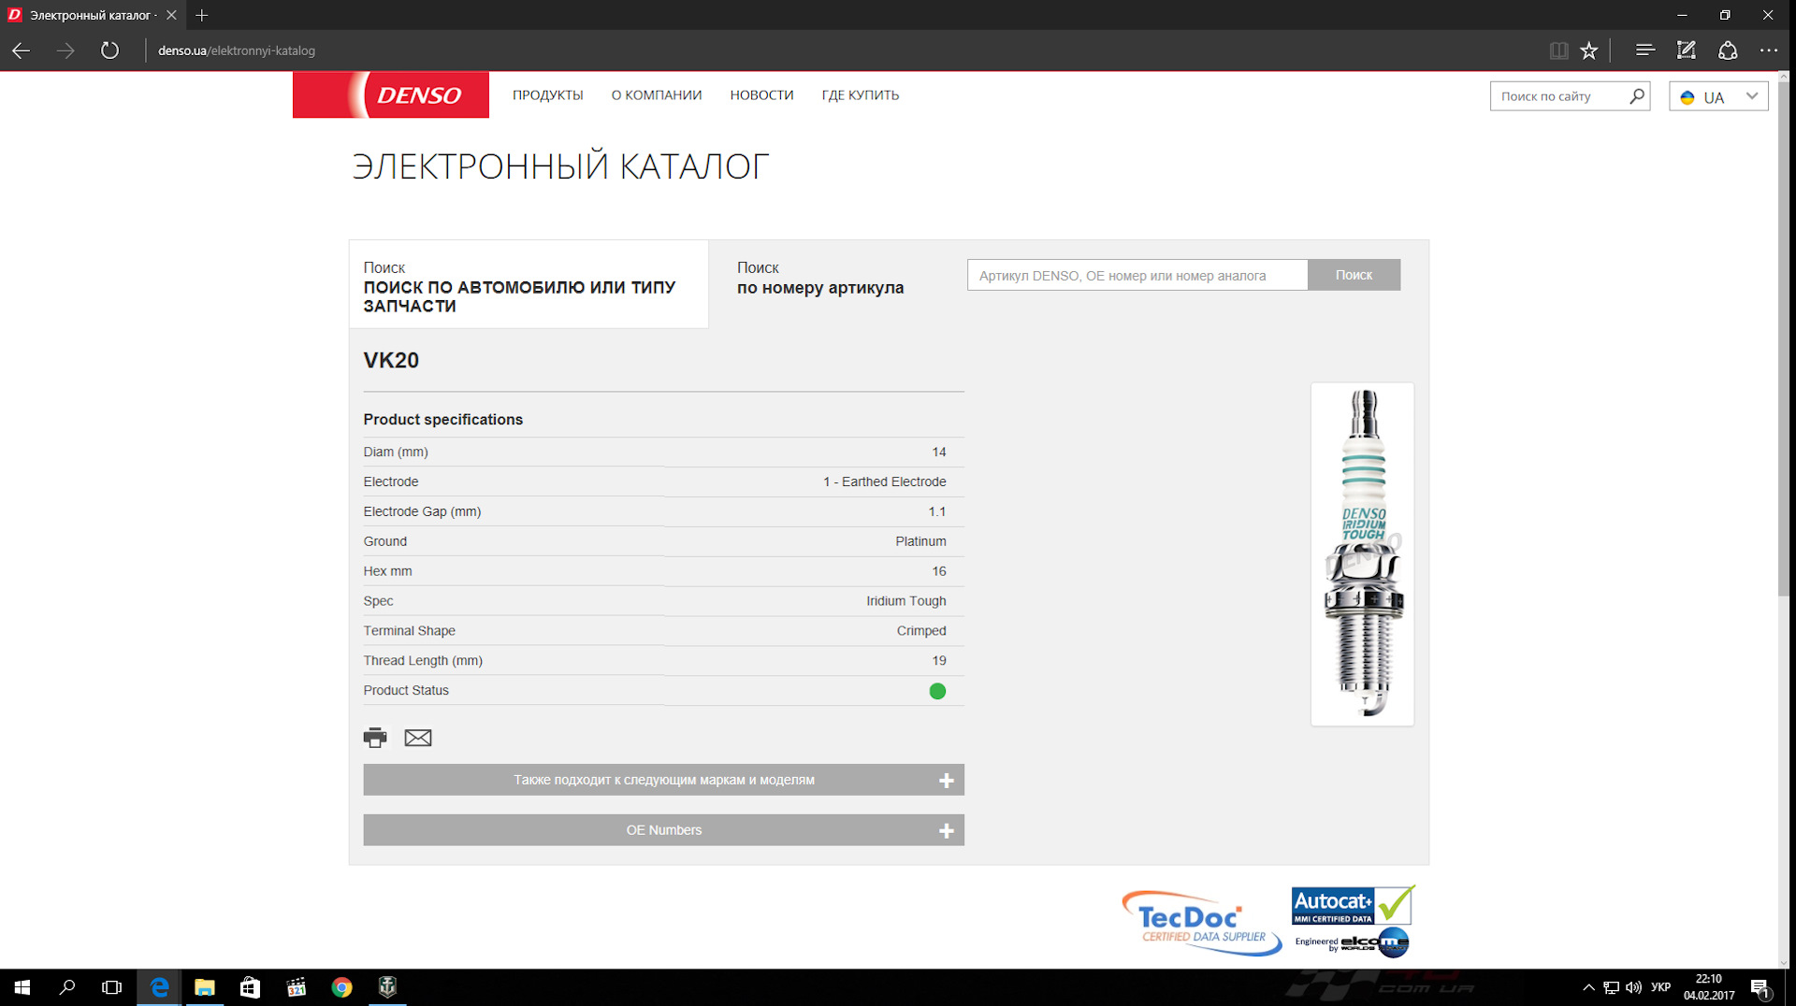Open the UA language dropdown
Screen dimensions: 1796x1006
pyautogui.click(x=1718, y=96)
